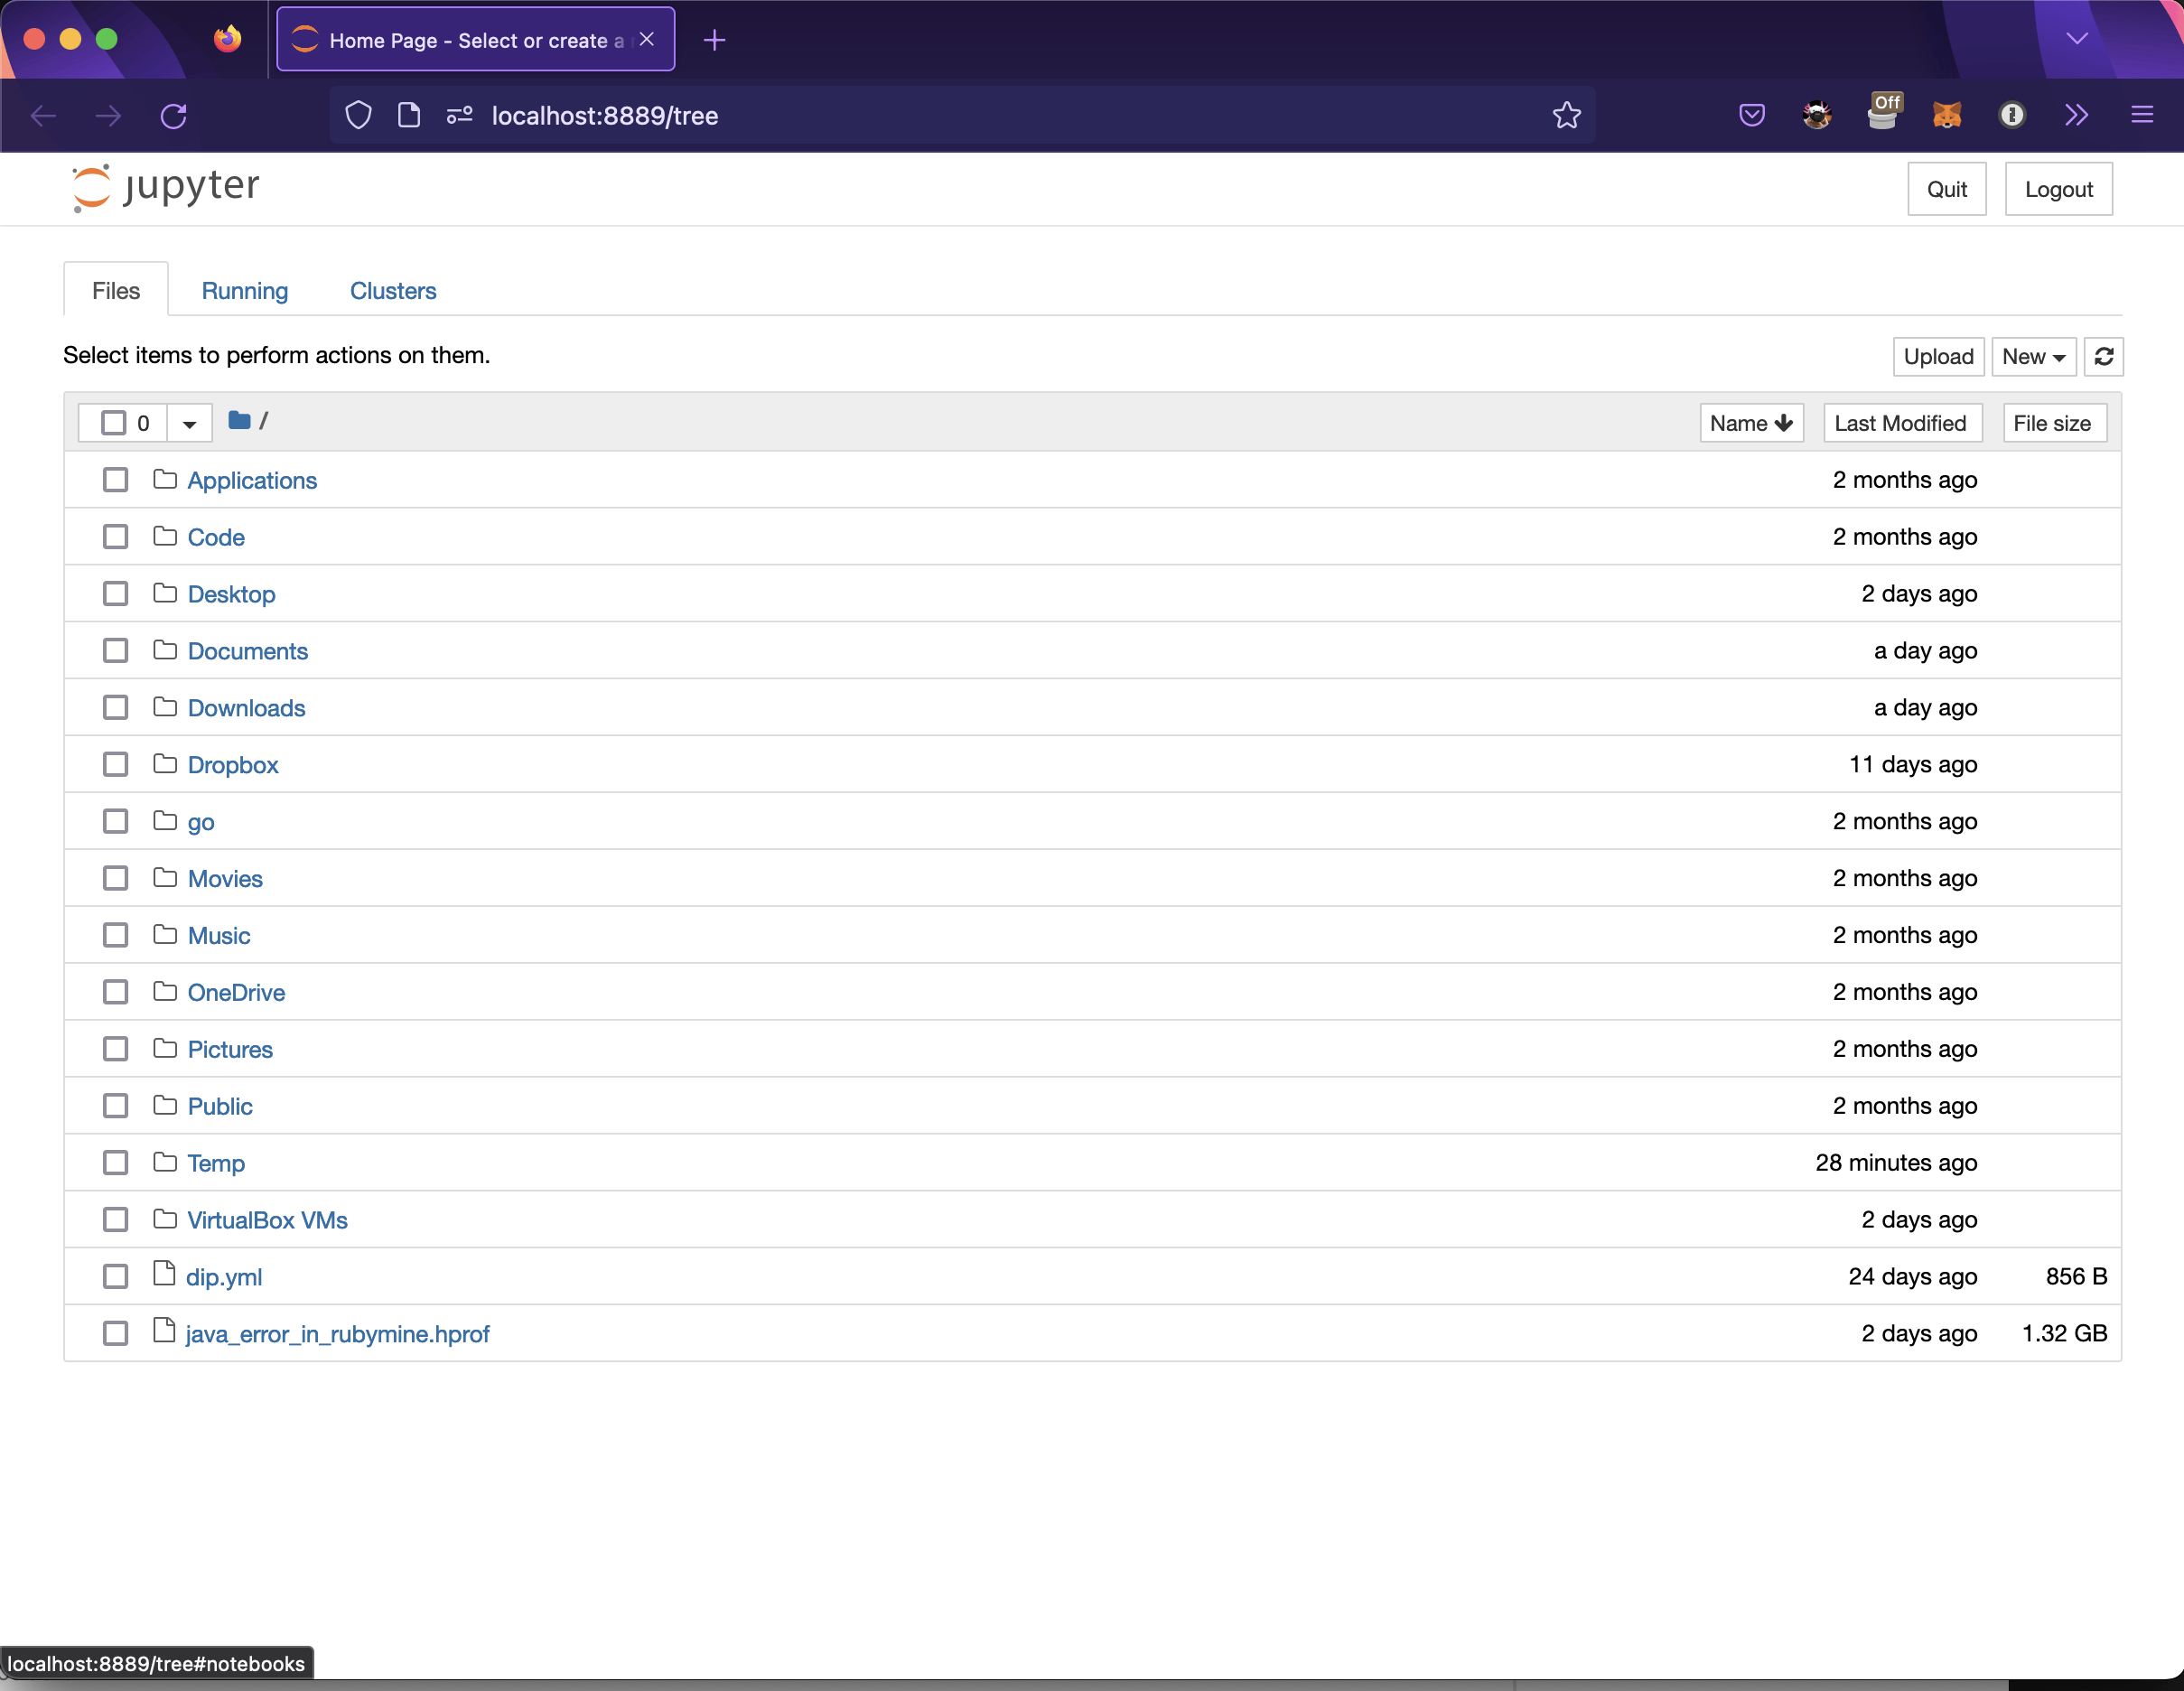This screenshot has width=2184, height=1691.
Task: Reload the page in Firefox toolbar
Action: [174, 116]
